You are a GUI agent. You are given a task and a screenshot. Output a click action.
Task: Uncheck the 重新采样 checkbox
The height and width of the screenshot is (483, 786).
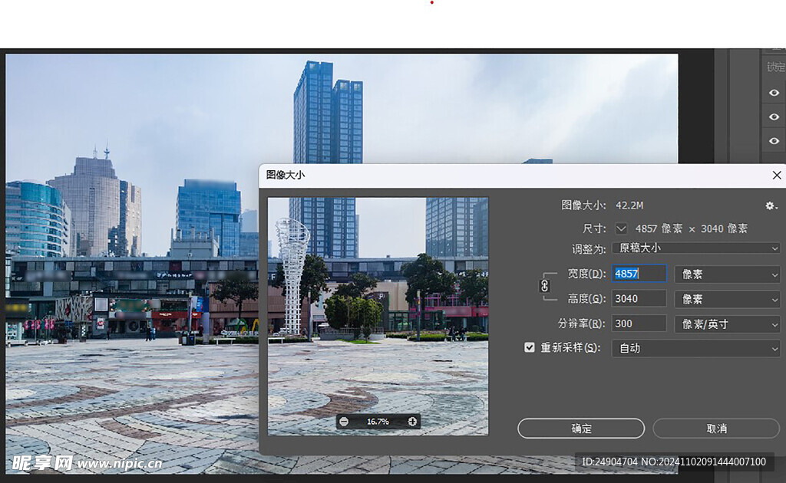(x=529, y=347)
